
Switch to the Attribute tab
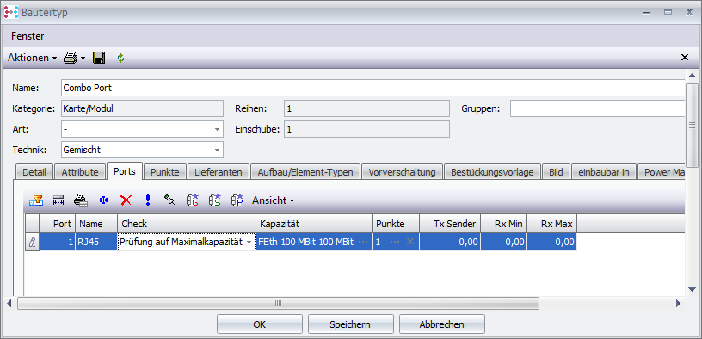[80, 172]
